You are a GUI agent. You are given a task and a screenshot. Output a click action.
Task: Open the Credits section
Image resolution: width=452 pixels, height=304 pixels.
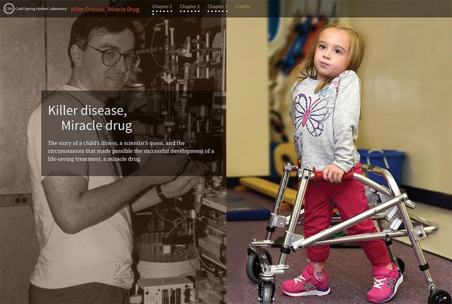tap(242, 7)
